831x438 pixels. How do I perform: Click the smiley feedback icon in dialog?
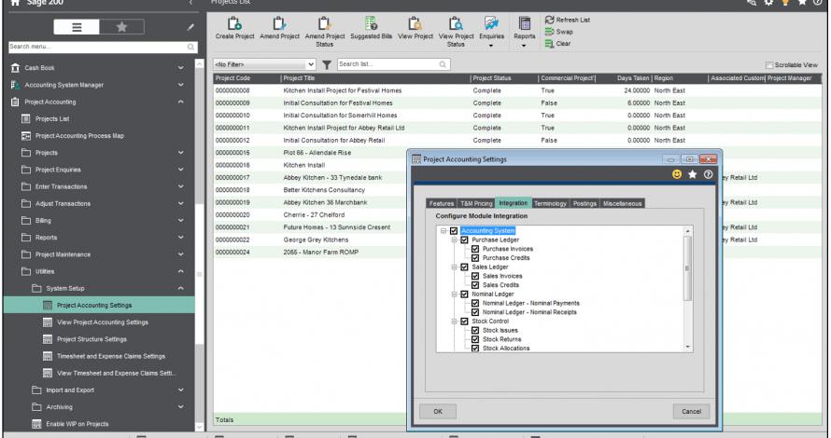677,174
